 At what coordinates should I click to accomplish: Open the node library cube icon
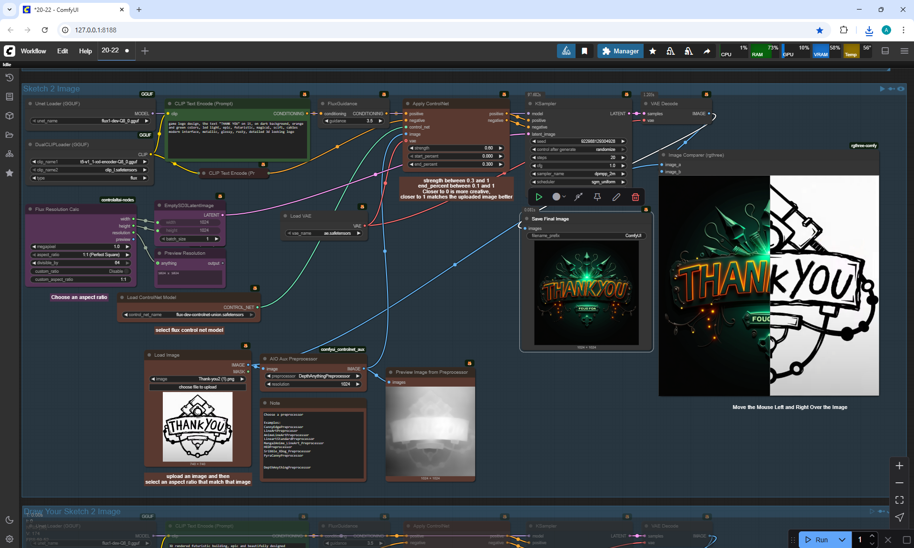(10, 116)
